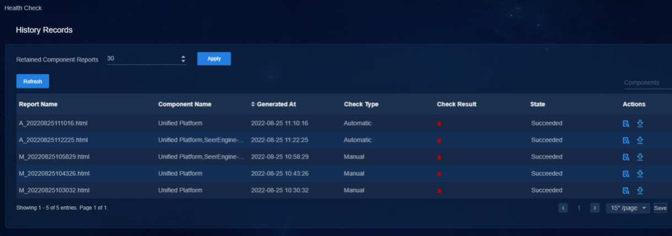Image resolution: width=672 pixels, height=236 pixels.
Task: Click the Check Type column header
Action: point(361,104)
